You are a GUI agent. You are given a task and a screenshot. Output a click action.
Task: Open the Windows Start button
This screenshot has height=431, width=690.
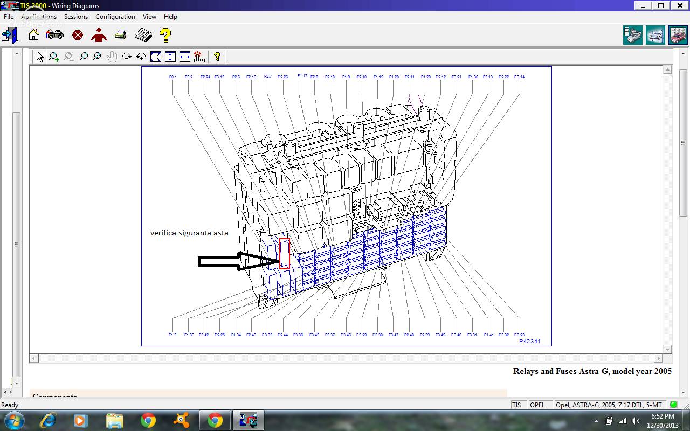pos(13,420)
